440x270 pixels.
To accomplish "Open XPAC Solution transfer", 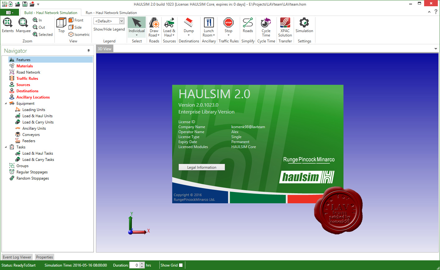I will (285, 27).
